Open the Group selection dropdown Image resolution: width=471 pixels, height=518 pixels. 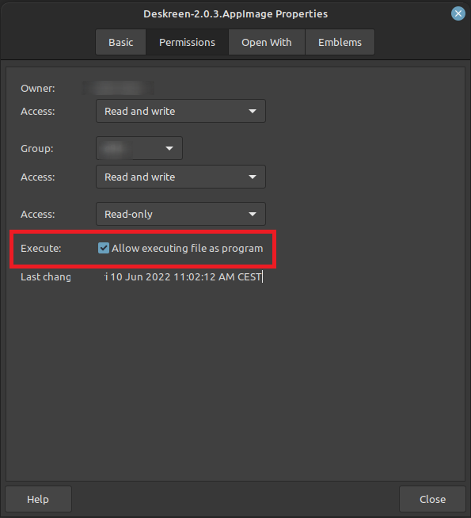click(x=139, y=148)
